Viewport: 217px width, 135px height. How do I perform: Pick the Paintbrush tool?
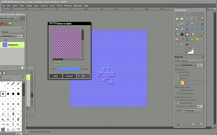click(x=203, y=34)
